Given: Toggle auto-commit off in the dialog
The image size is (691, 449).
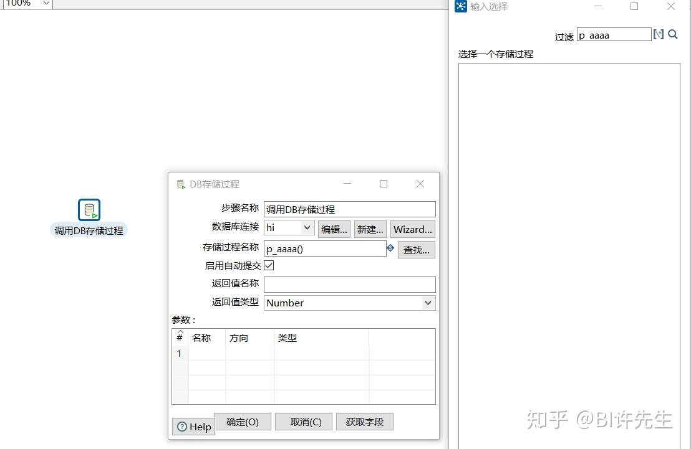Looking at the screenshot, I should coord(269,265).
